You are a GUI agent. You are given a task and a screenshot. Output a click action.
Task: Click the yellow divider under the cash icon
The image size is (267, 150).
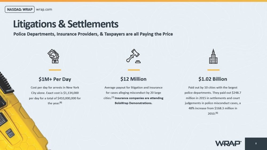[x=55, y=70]
